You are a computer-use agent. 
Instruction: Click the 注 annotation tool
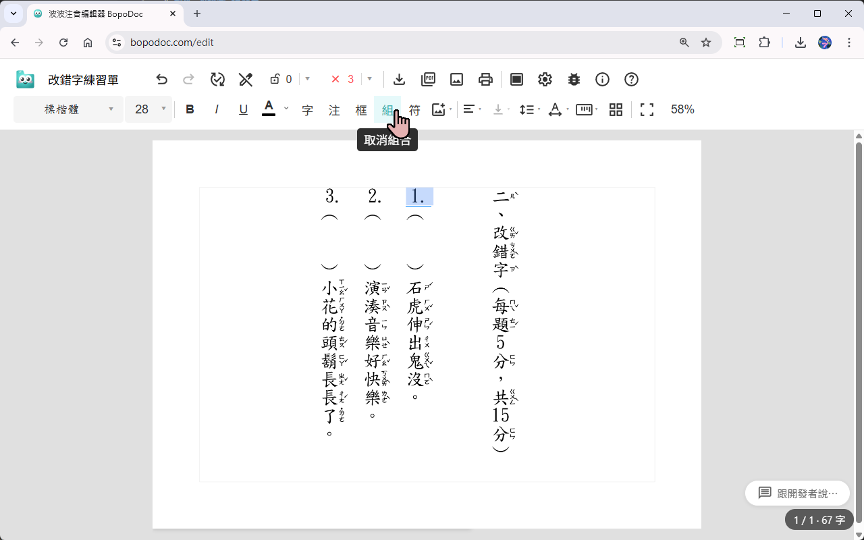(x=333, y=109)
